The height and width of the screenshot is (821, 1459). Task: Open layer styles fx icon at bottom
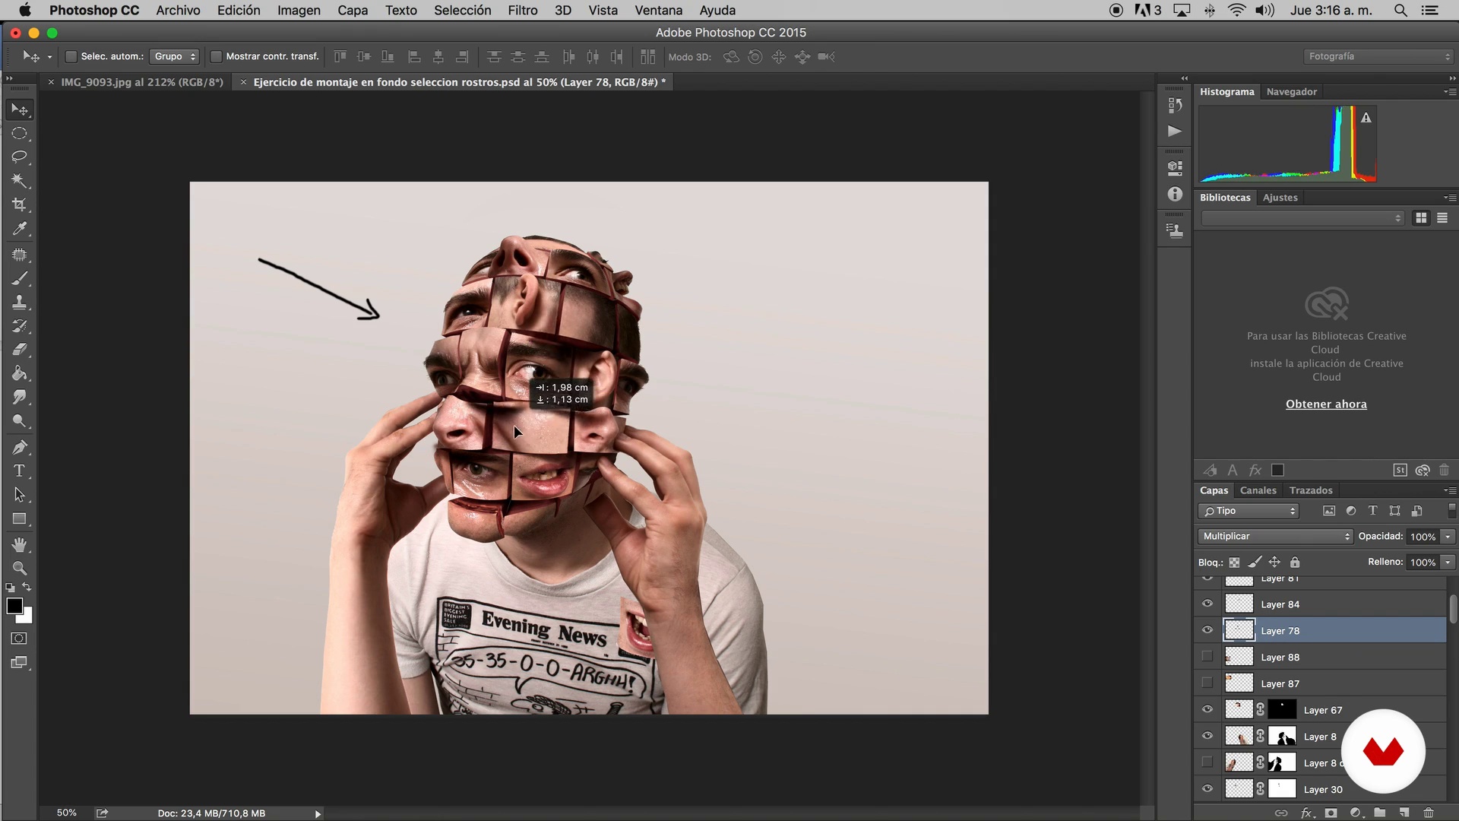1306,813
